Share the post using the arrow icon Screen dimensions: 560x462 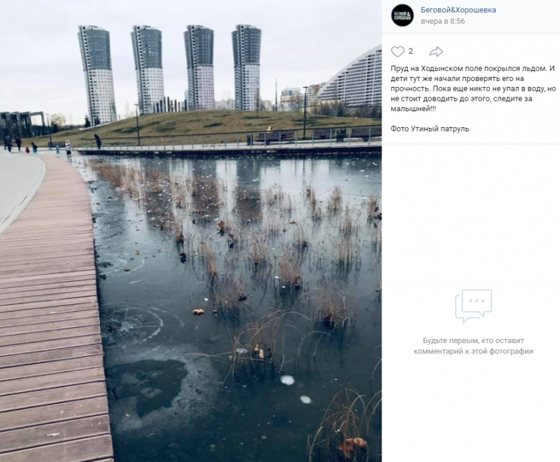pyautogui.click(x=436, y=52)
